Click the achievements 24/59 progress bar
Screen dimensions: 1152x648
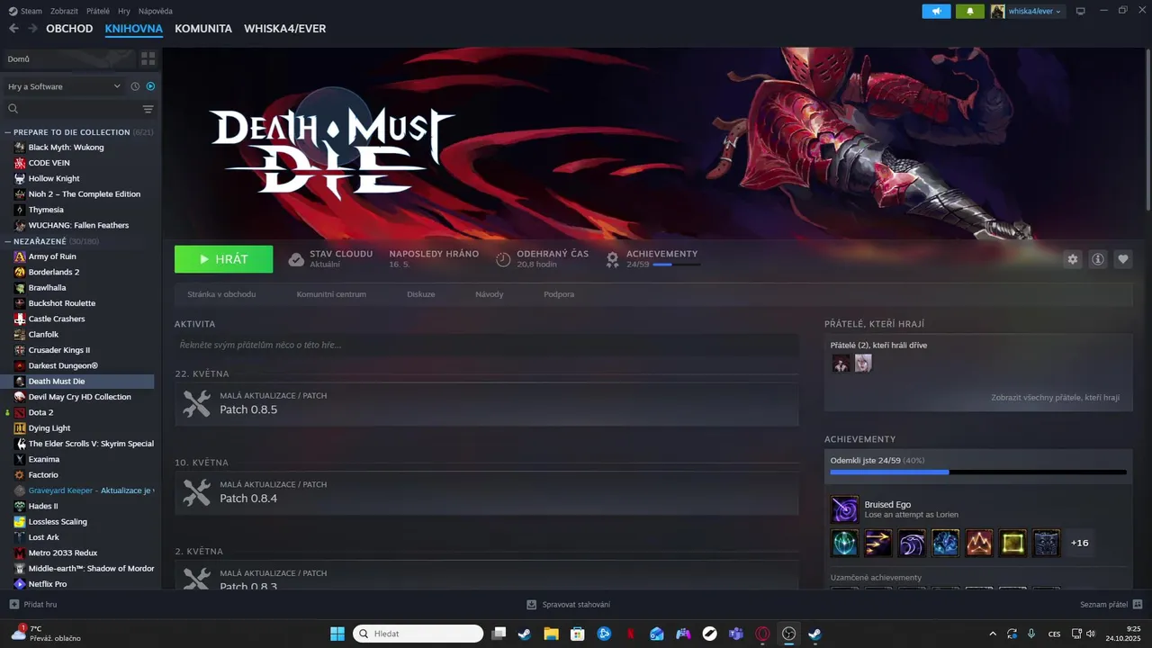676,265
